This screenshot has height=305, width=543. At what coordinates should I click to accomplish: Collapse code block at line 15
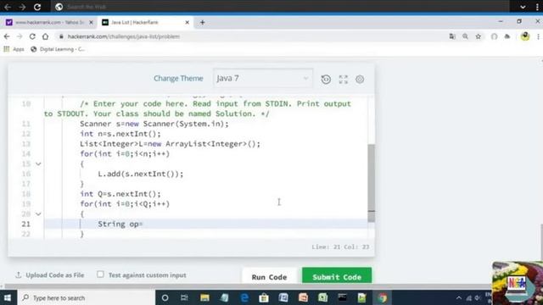(x=38, y=164)
